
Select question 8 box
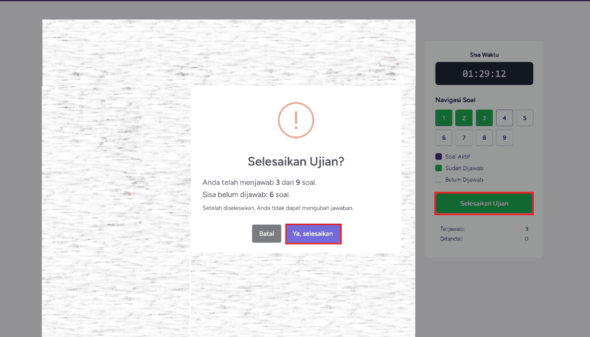coord(484,138)
